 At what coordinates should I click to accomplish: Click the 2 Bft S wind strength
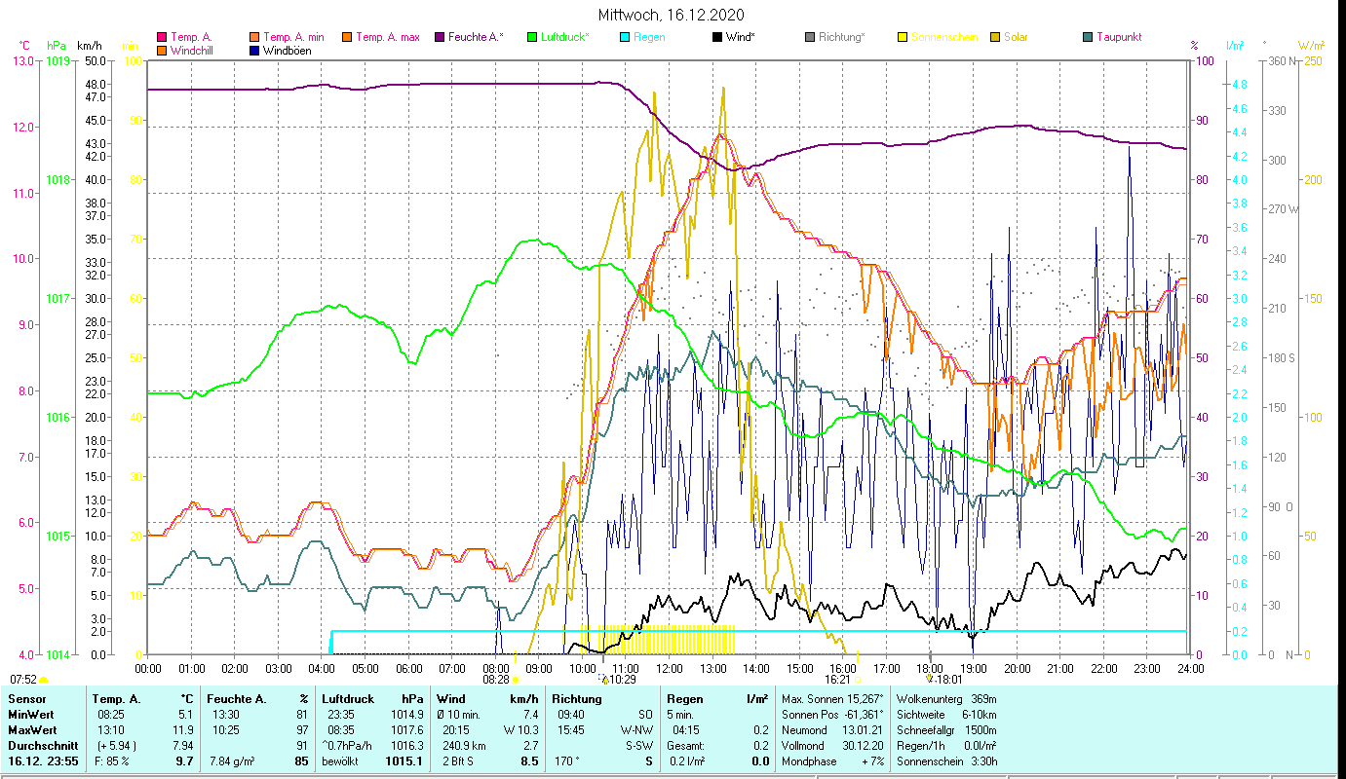point(458,761)
